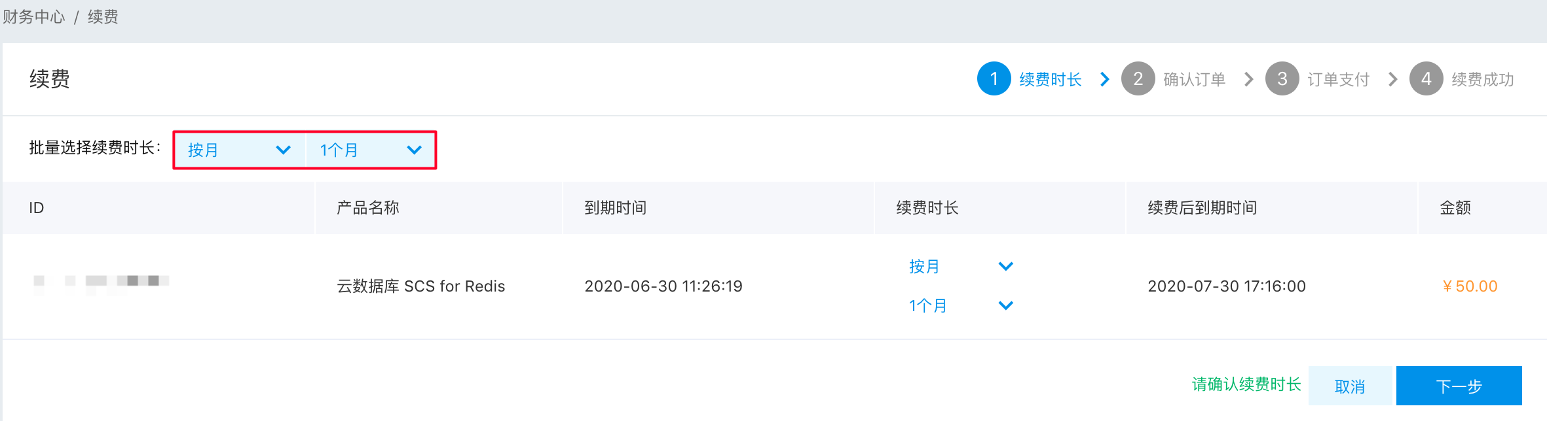Go to 财务中心 breadcrumb

[x=34, y=17]
